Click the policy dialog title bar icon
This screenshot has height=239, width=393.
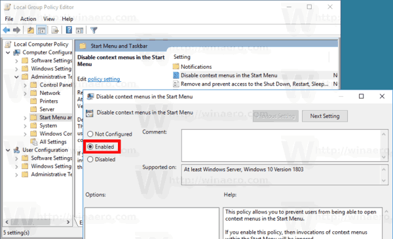coord(90,97)
